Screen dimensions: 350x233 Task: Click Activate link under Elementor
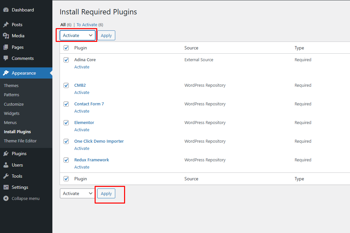coord(82,130)
